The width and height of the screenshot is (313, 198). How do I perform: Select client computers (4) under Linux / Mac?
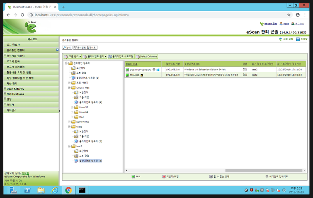click(x=90, y=102)
